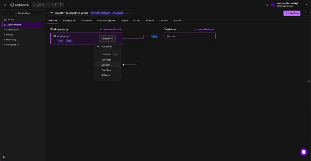Open the workspace group dropdown arrow
The height and width of the screenshot is (161, 311).
[x=127, y=13]
